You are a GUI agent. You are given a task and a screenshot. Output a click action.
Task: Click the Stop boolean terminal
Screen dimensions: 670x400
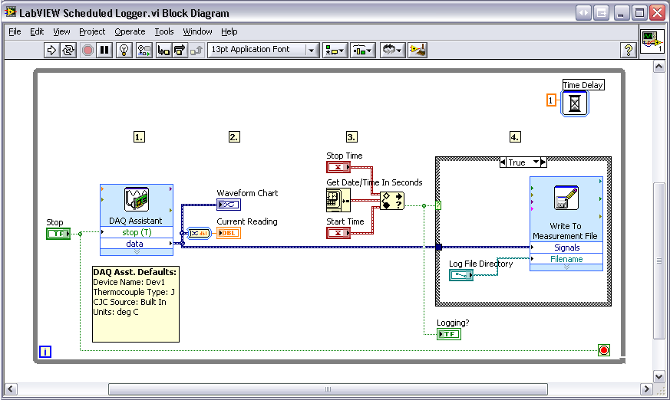tap(58, 234)
